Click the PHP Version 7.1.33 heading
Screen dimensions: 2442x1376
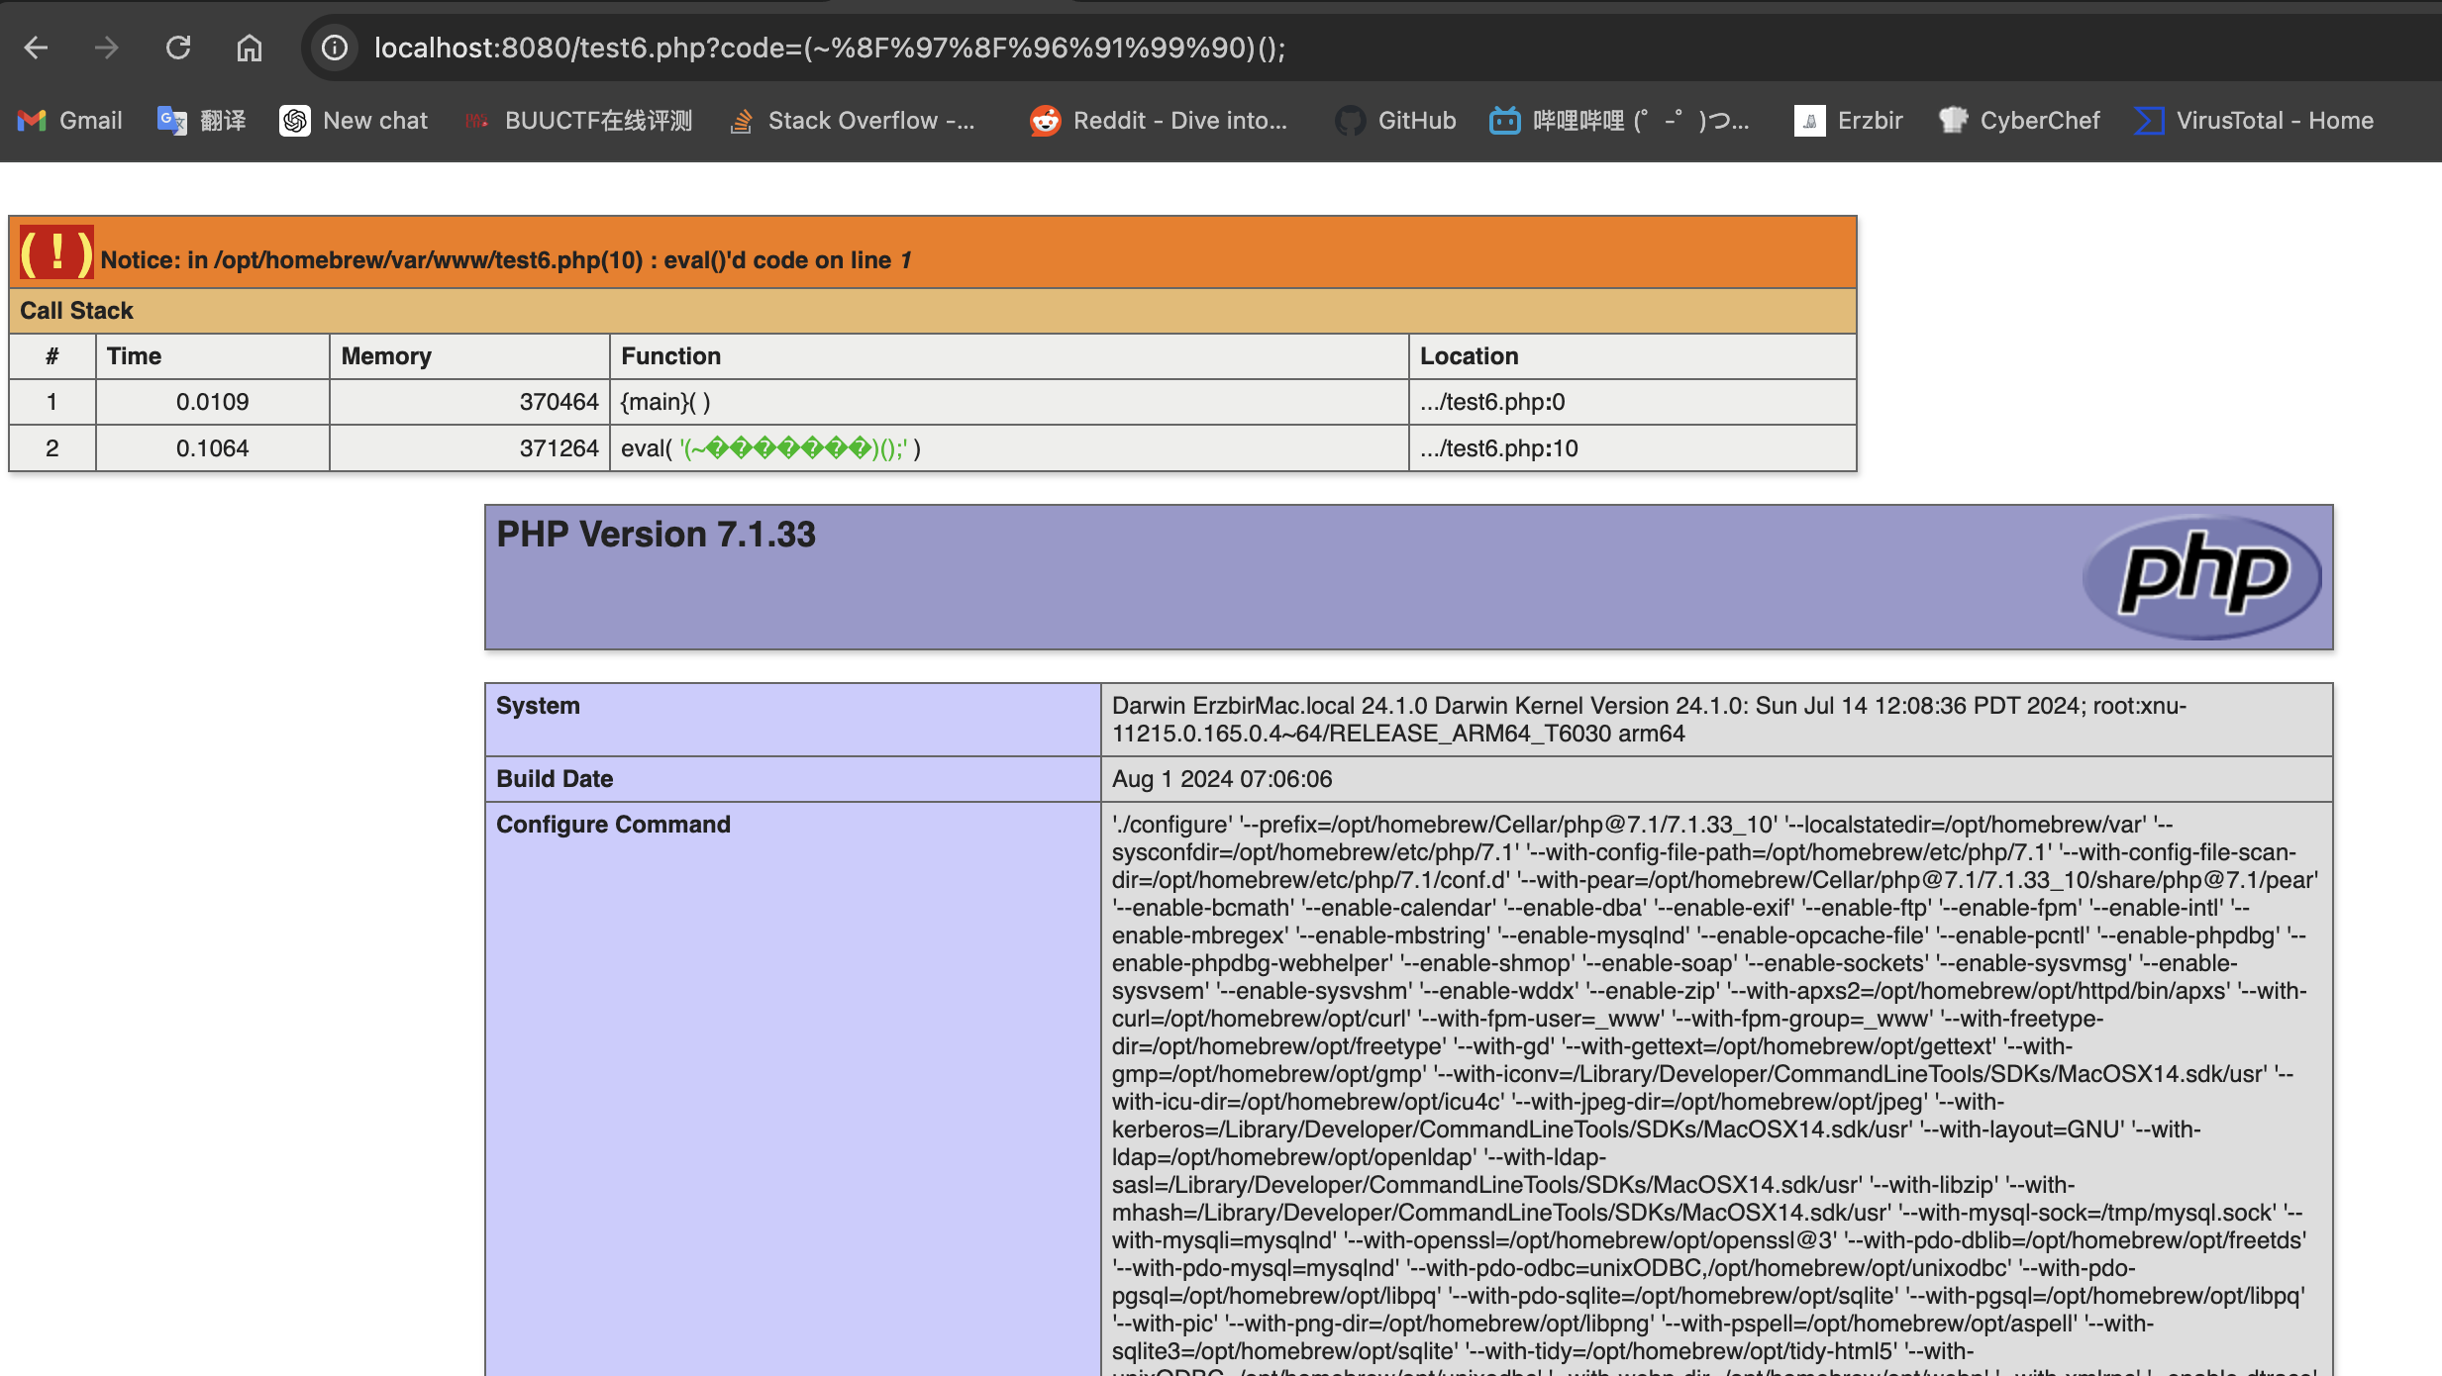656,535
